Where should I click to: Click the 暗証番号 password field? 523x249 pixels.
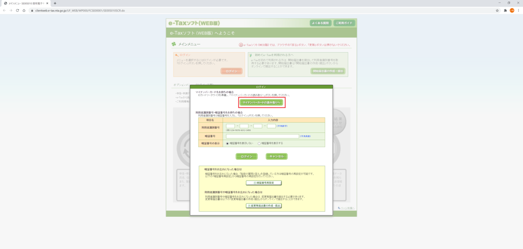pos(262,136)
